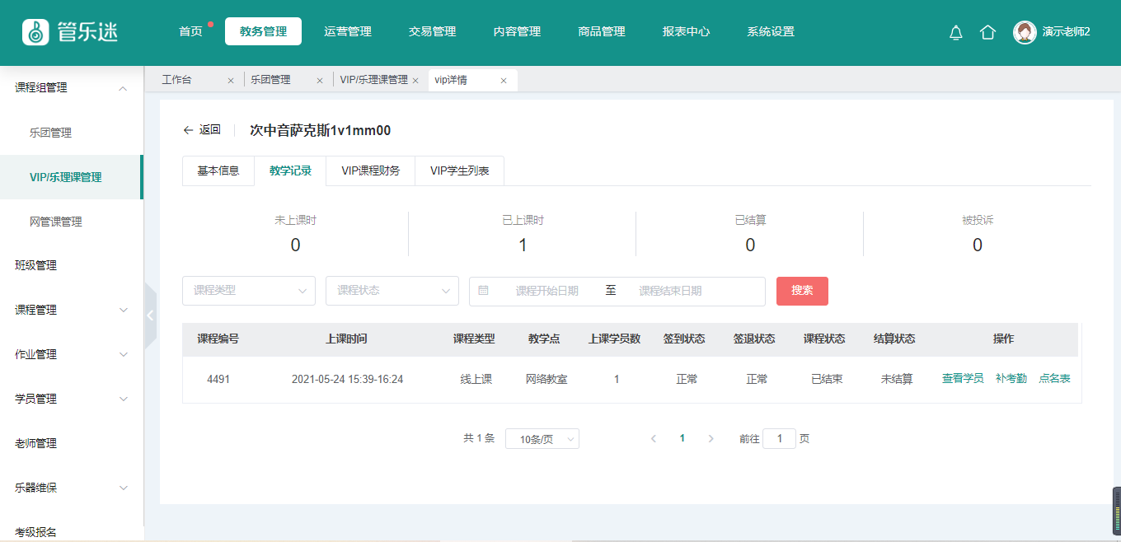Close the 工作台 tab
The height and width of the screenshot is (542, 1121).
231,81
